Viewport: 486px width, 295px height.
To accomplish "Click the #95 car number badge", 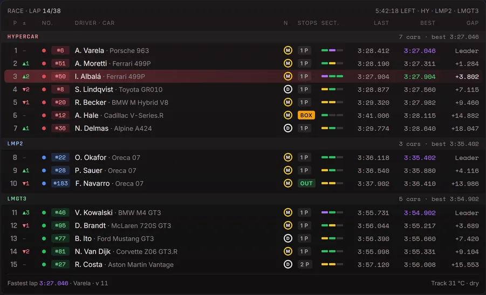I will (x=60, y=225).
